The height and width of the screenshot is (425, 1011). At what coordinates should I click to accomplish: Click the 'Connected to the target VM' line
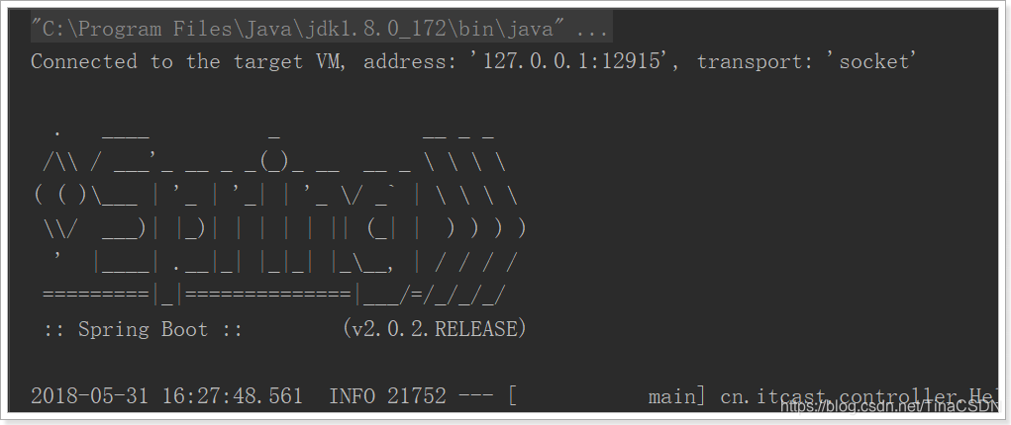pos(473,61)
